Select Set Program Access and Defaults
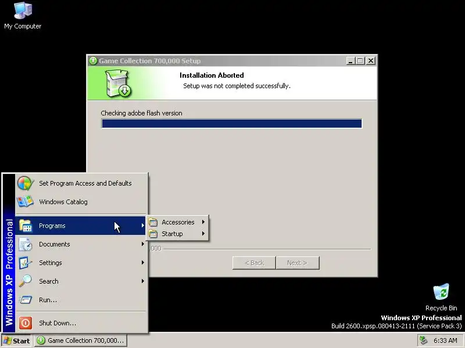Screen dimensions: 465x348 click(x=81, y=183)
